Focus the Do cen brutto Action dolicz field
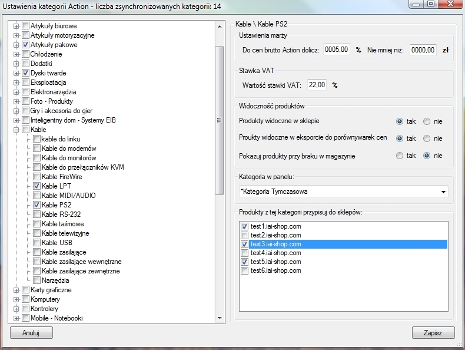This screenshot has height=350, width=465. click(x=336, y=49)
